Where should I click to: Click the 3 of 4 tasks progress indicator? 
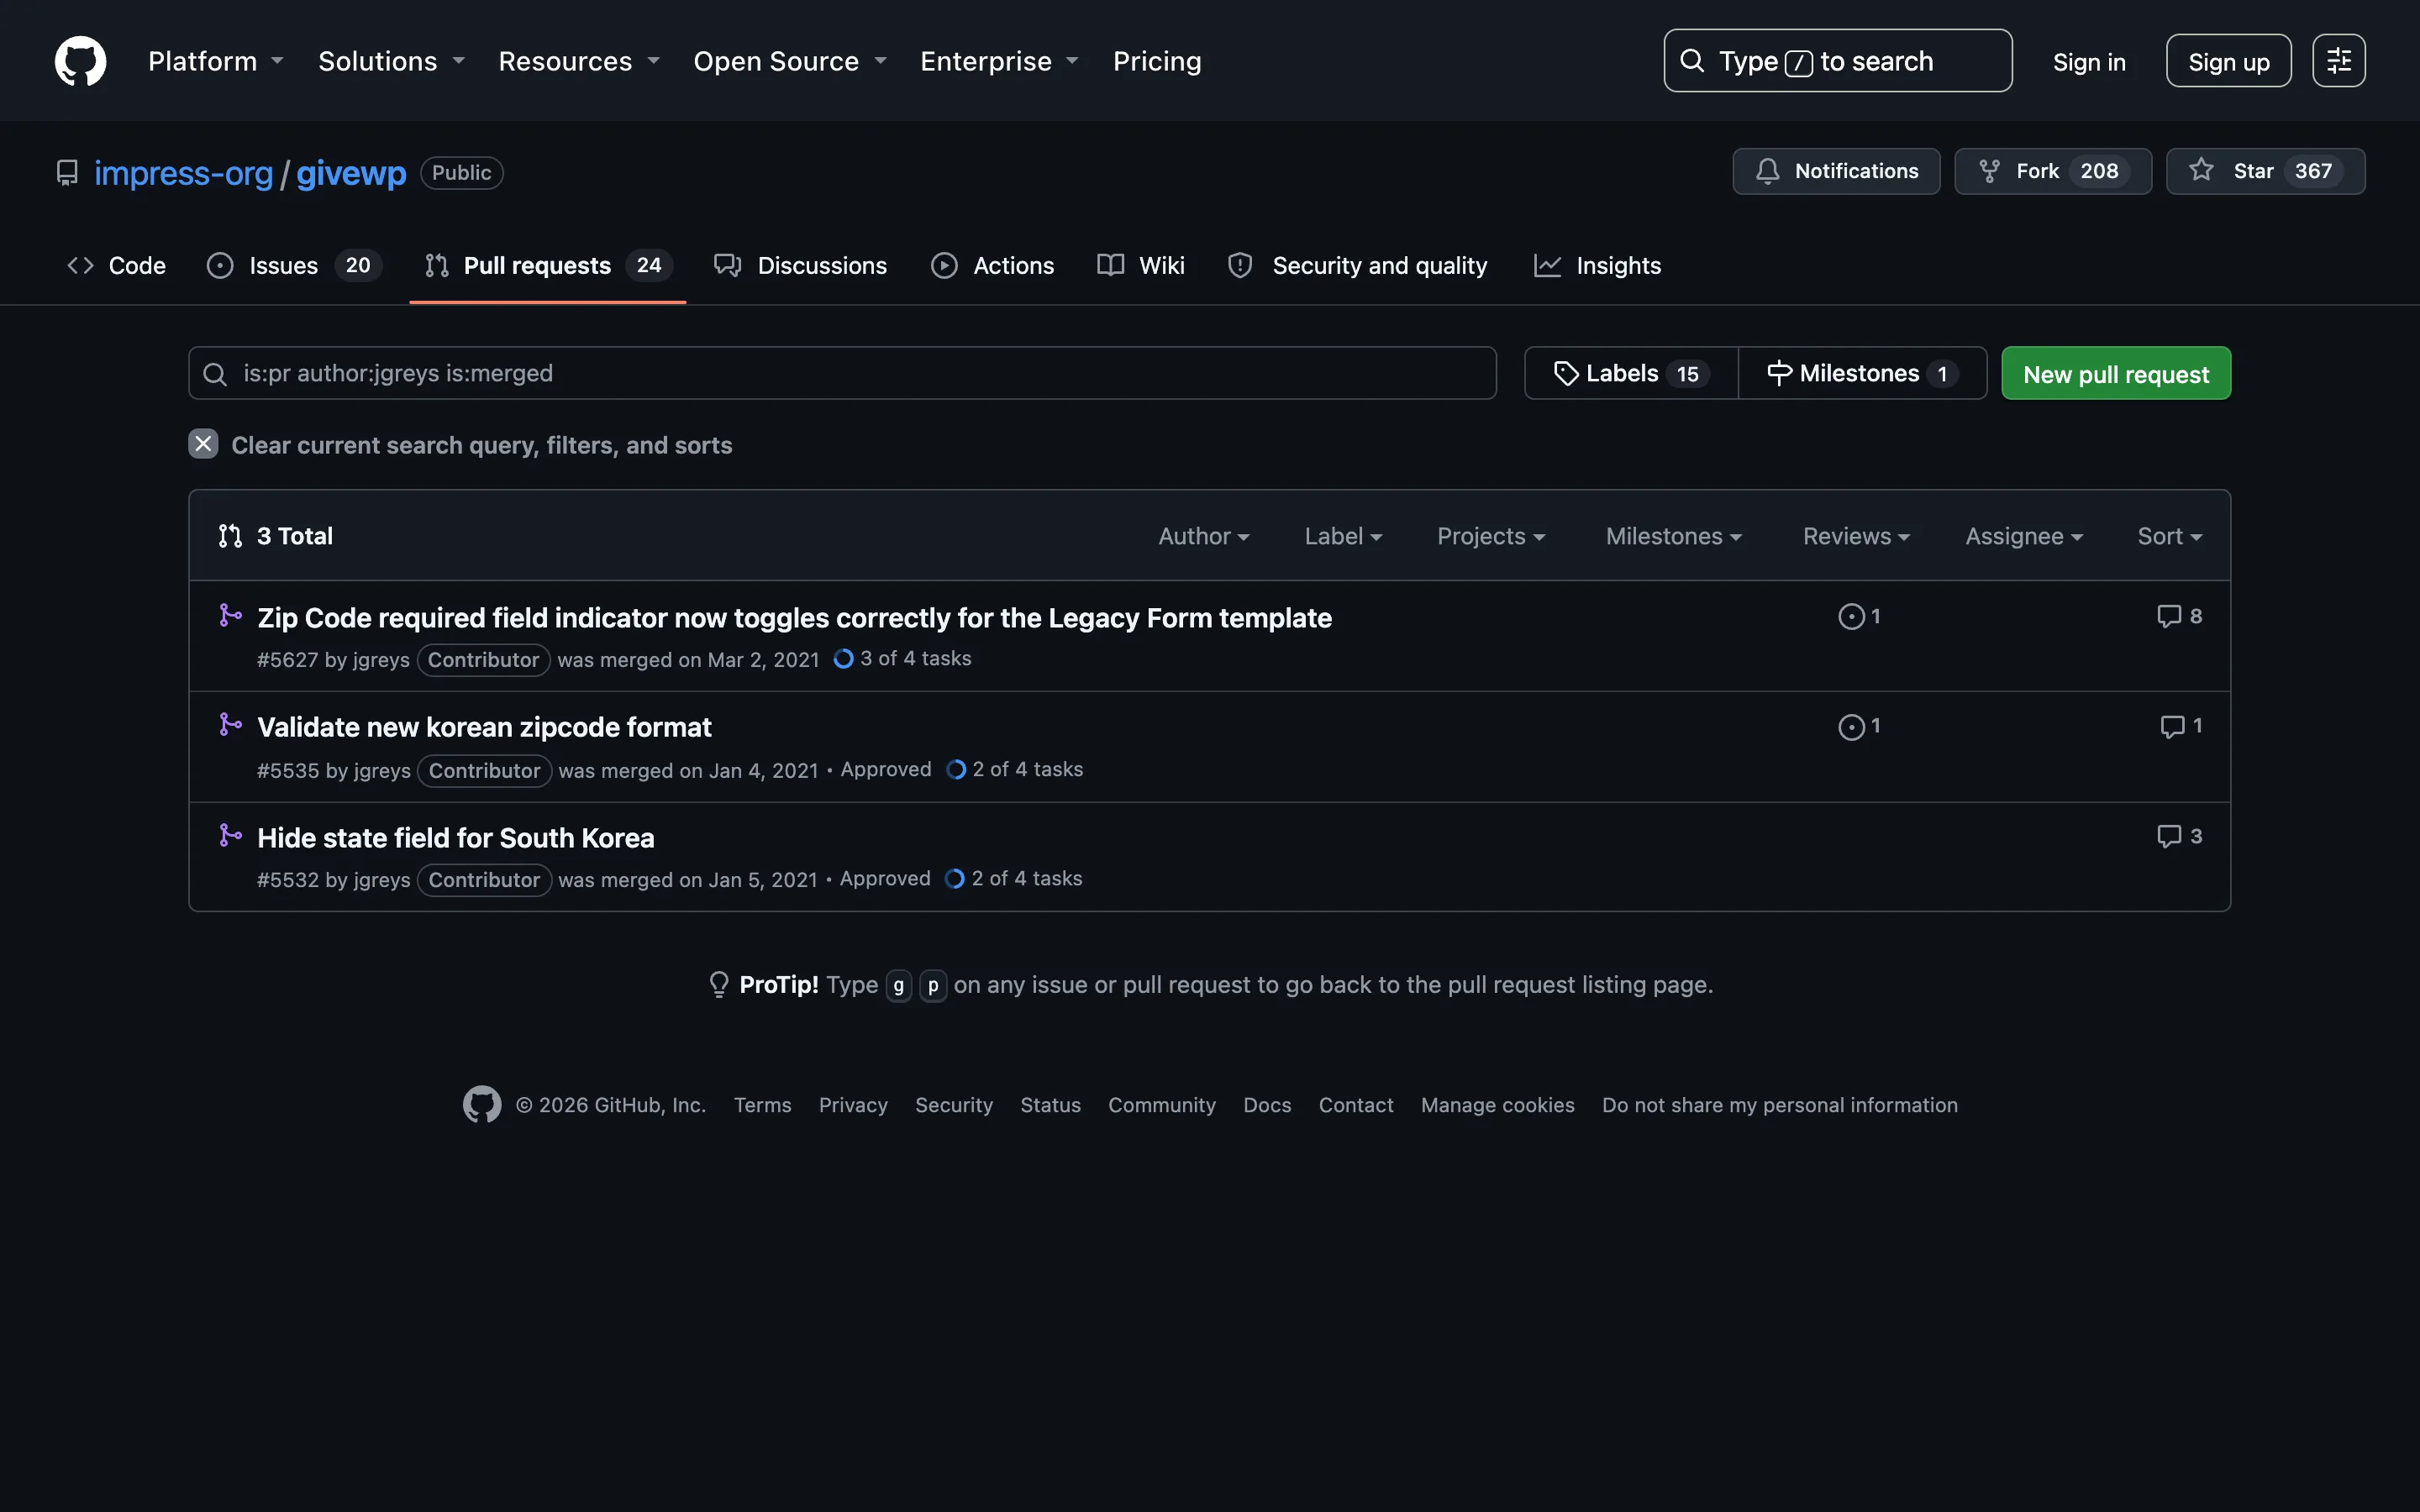(903, 658)
